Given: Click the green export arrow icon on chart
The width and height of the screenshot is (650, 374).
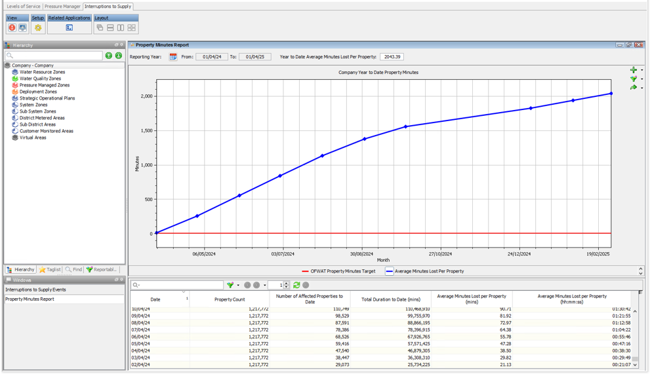Looking at the screenshot, I should click(x=634, y=87).
